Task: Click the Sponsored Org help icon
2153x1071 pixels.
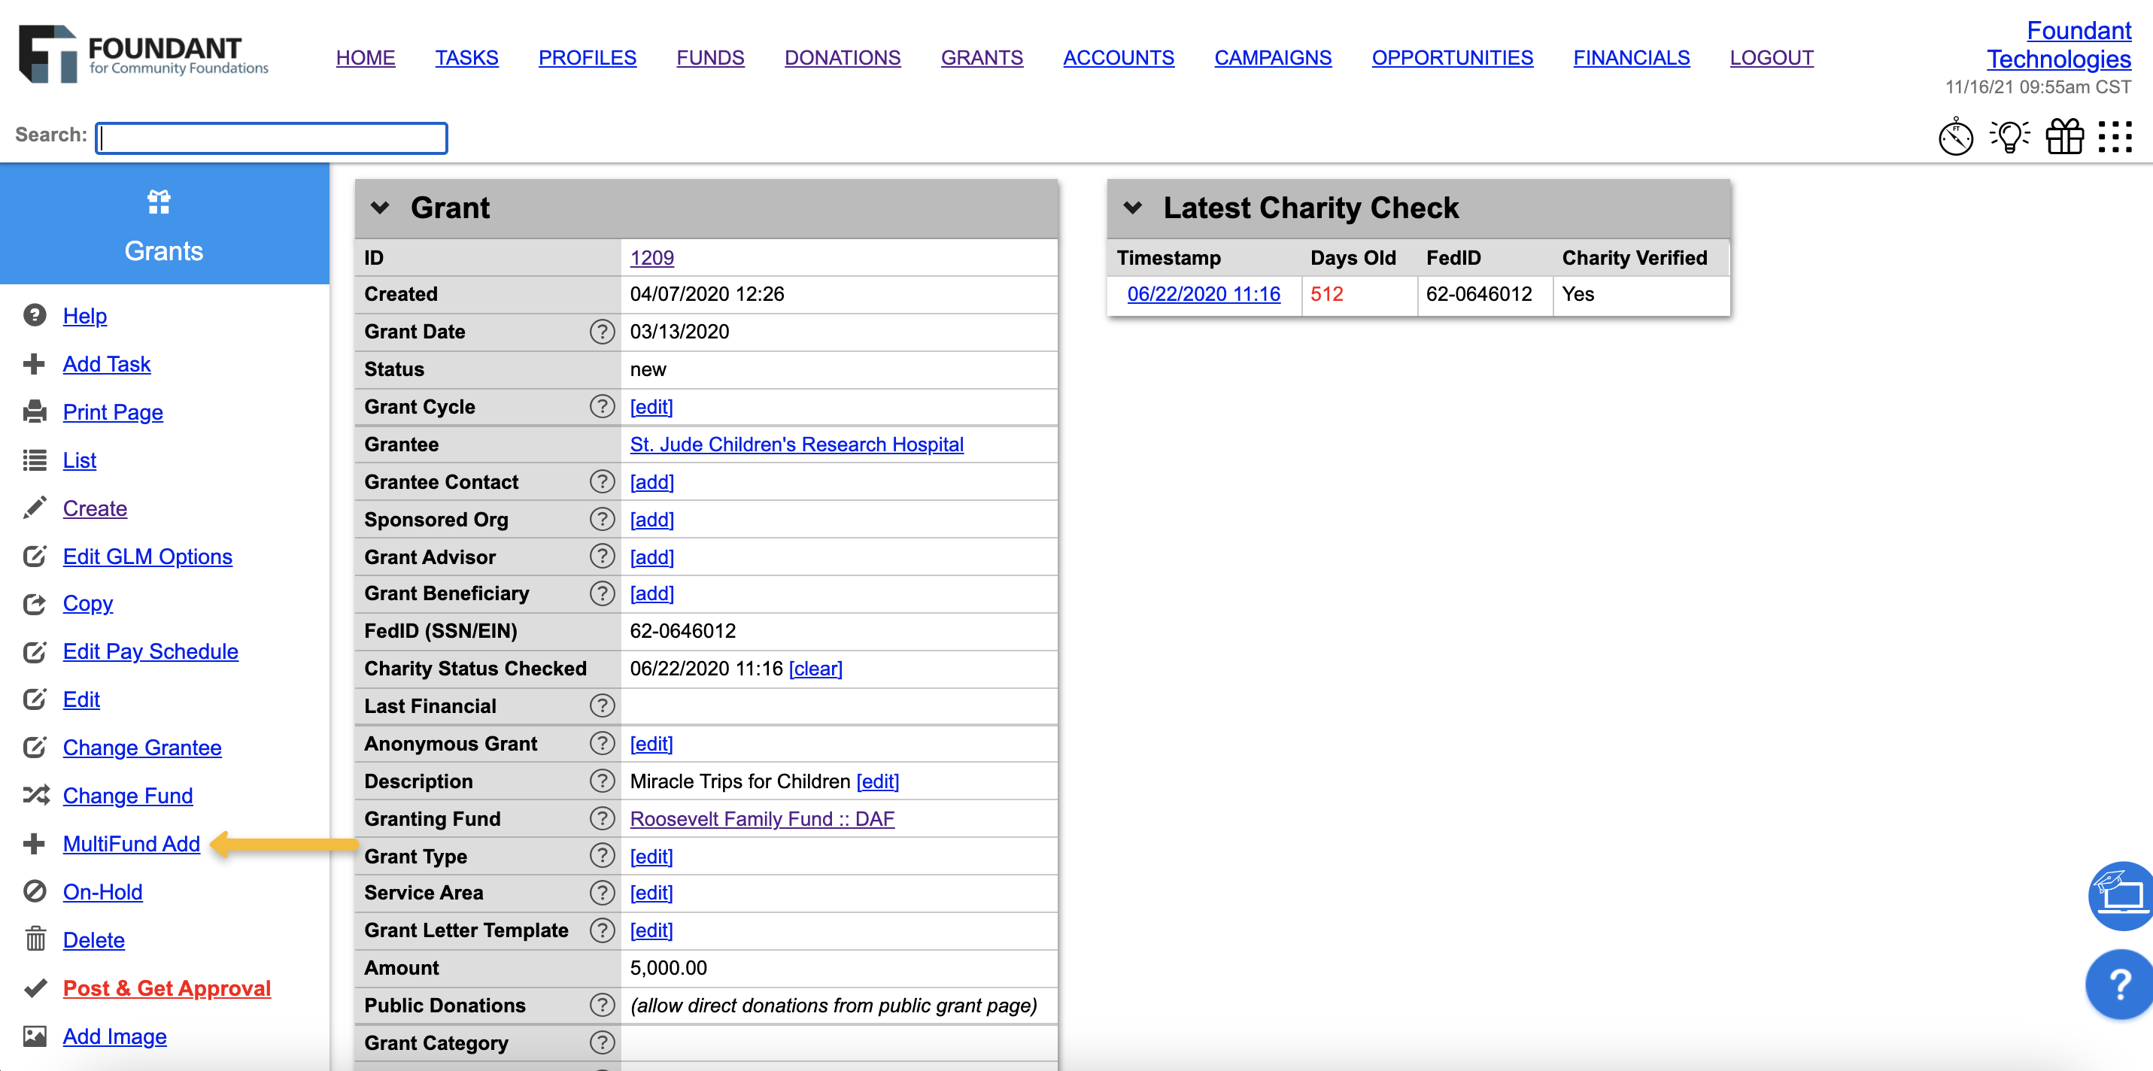Action: (x=602, y=520)
